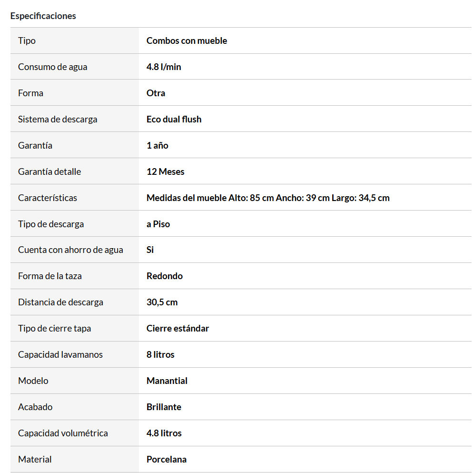Click the 'Manantial' model value

click(x=167, y=381)
